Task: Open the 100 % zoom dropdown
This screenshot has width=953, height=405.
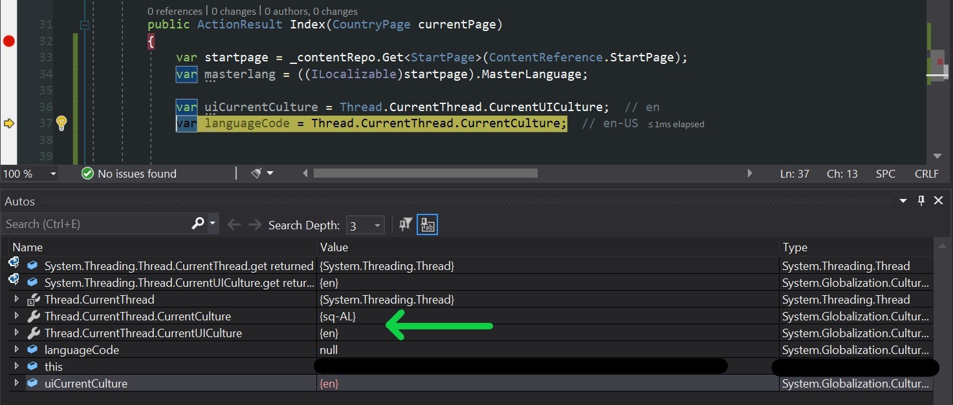Action: point(53,174)
